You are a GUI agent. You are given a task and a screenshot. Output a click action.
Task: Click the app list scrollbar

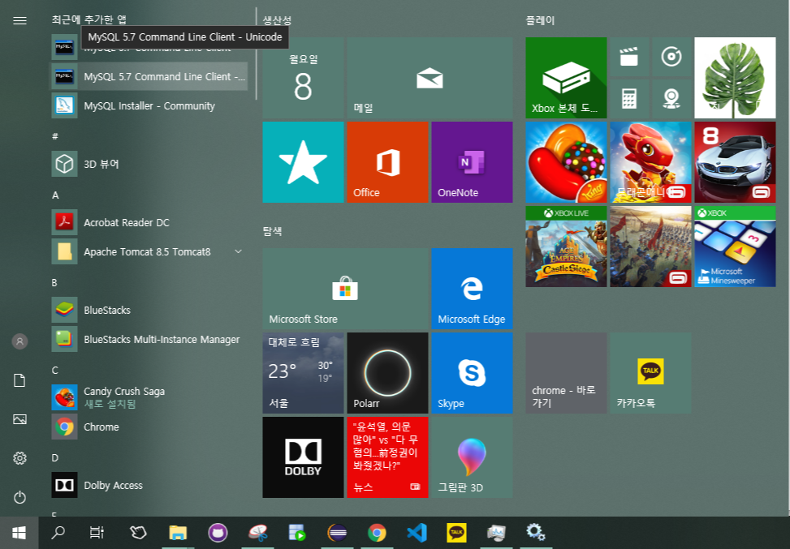point(257,54)
